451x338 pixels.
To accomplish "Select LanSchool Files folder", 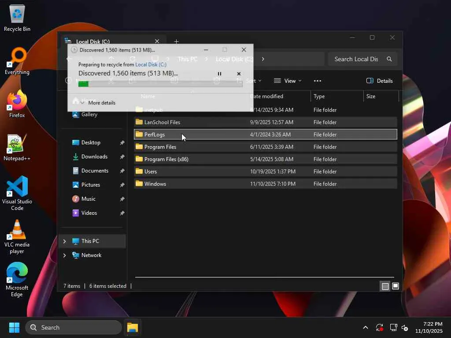I will coord(266,122).
